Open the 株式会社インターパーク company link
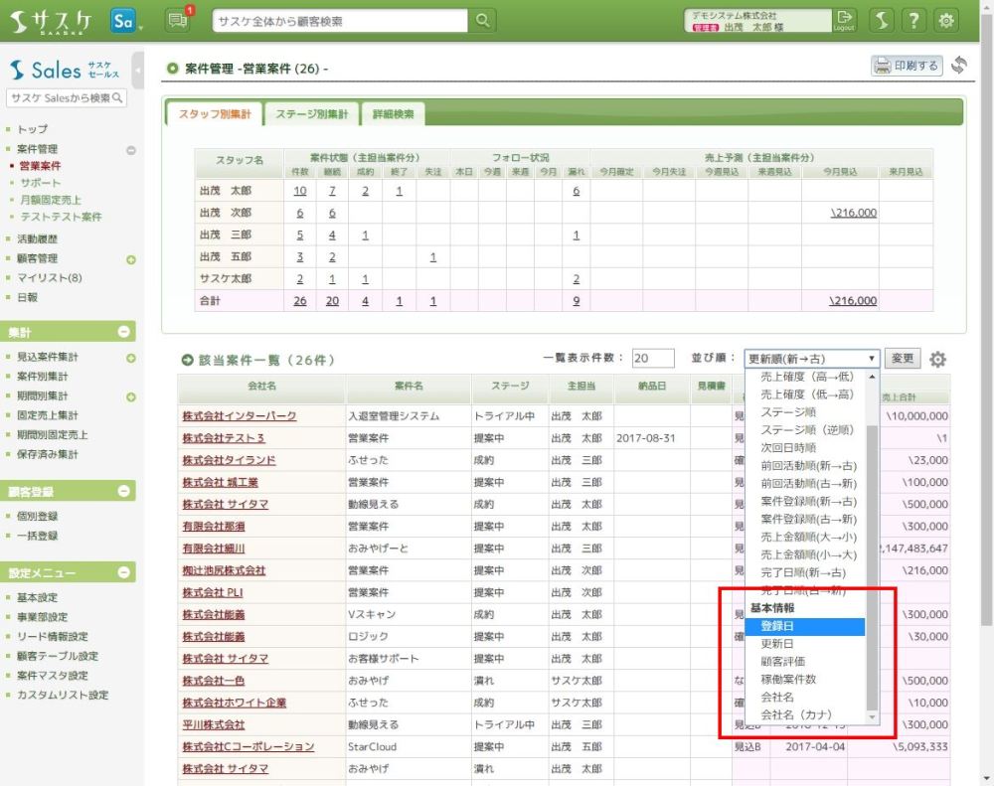 coord(233,416)
